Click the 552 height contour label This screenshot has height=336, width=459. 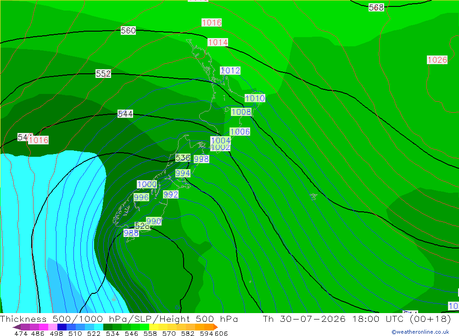pos(103,73)
